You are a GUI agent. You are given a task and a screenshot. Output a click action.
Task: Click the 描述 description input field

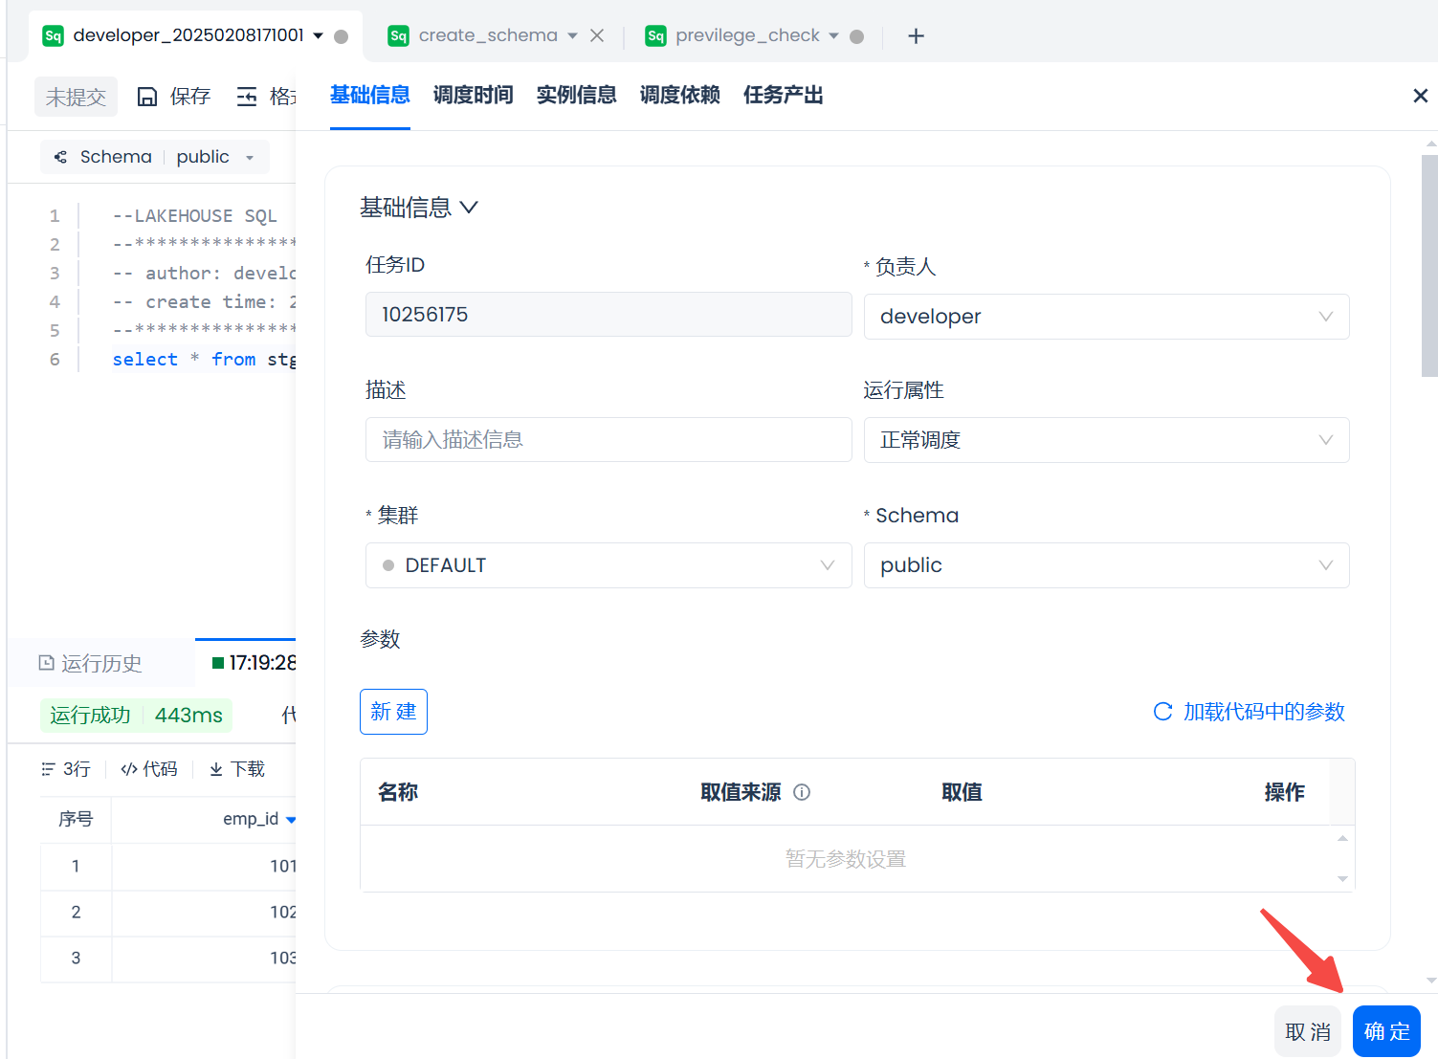(x=608, y=440)
